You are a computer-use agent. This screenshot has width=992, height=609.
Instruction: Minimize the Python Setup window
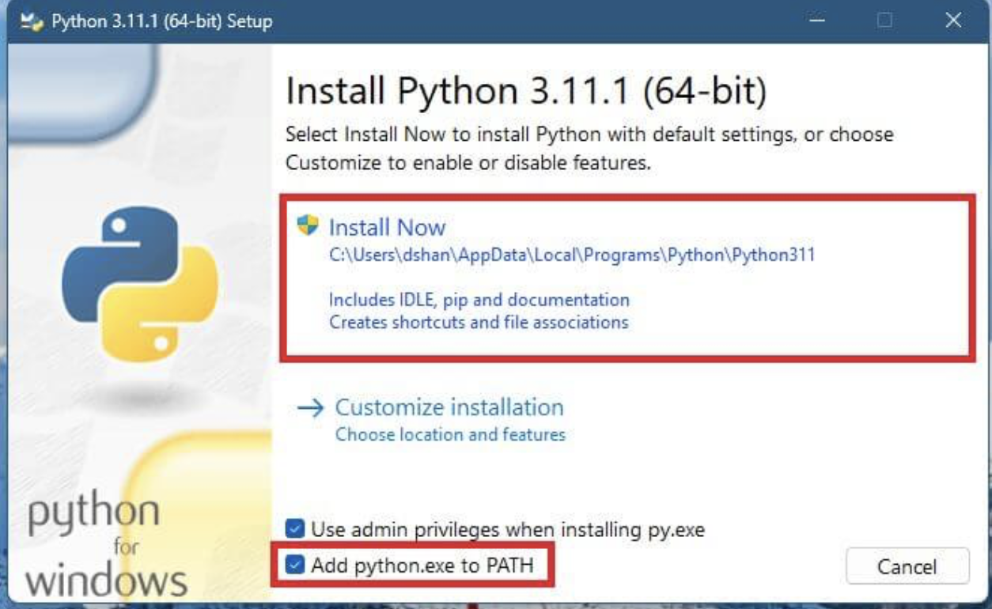pos(816,21)
